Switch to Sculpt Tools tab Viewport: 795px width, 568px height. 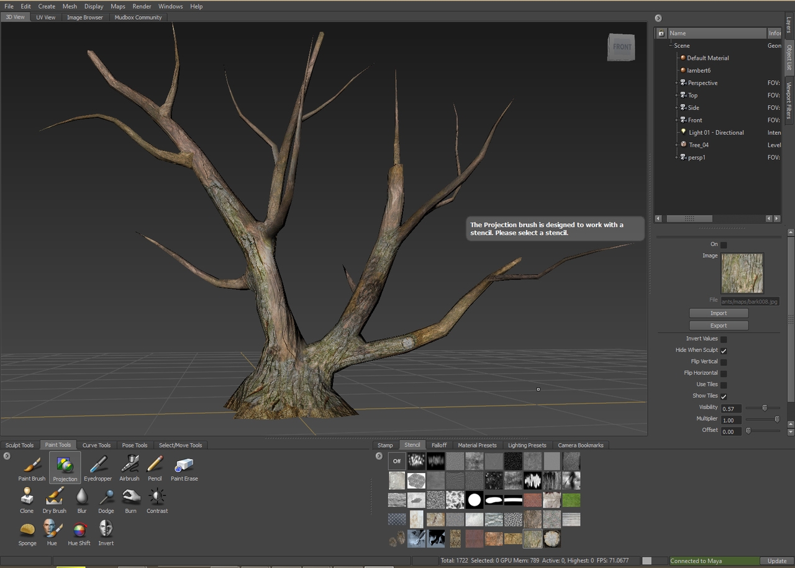pyautogui.click(x=20, y=445)
